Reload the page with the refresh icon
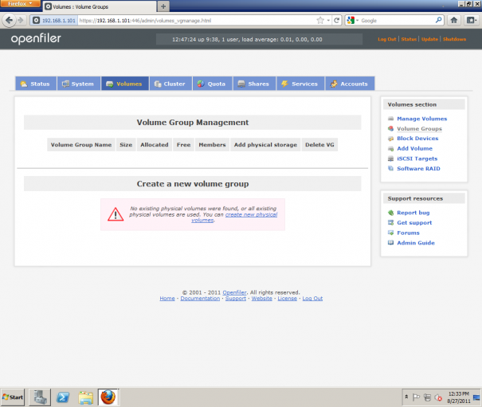 [337, 20]
